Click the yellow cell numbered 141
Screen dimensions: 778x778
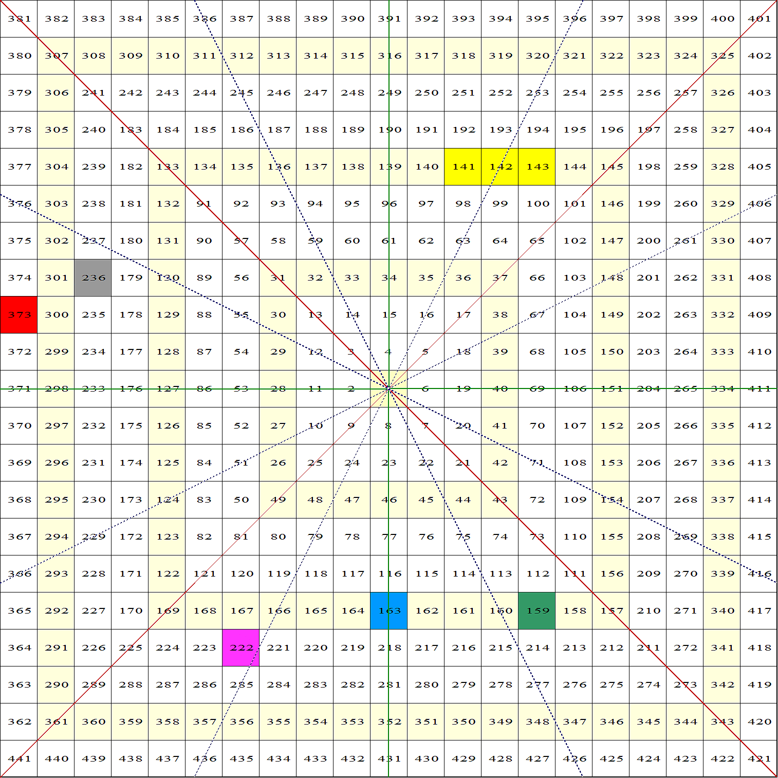pos(462,166)
